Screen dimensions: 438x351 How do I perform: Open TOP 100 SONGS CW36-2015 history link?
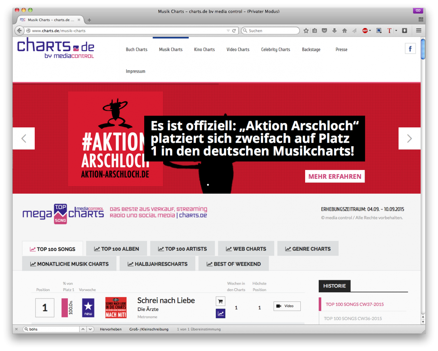click(353, 319)
